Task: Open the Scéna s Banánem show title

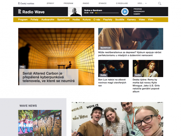Action: (x=93, y=10)
